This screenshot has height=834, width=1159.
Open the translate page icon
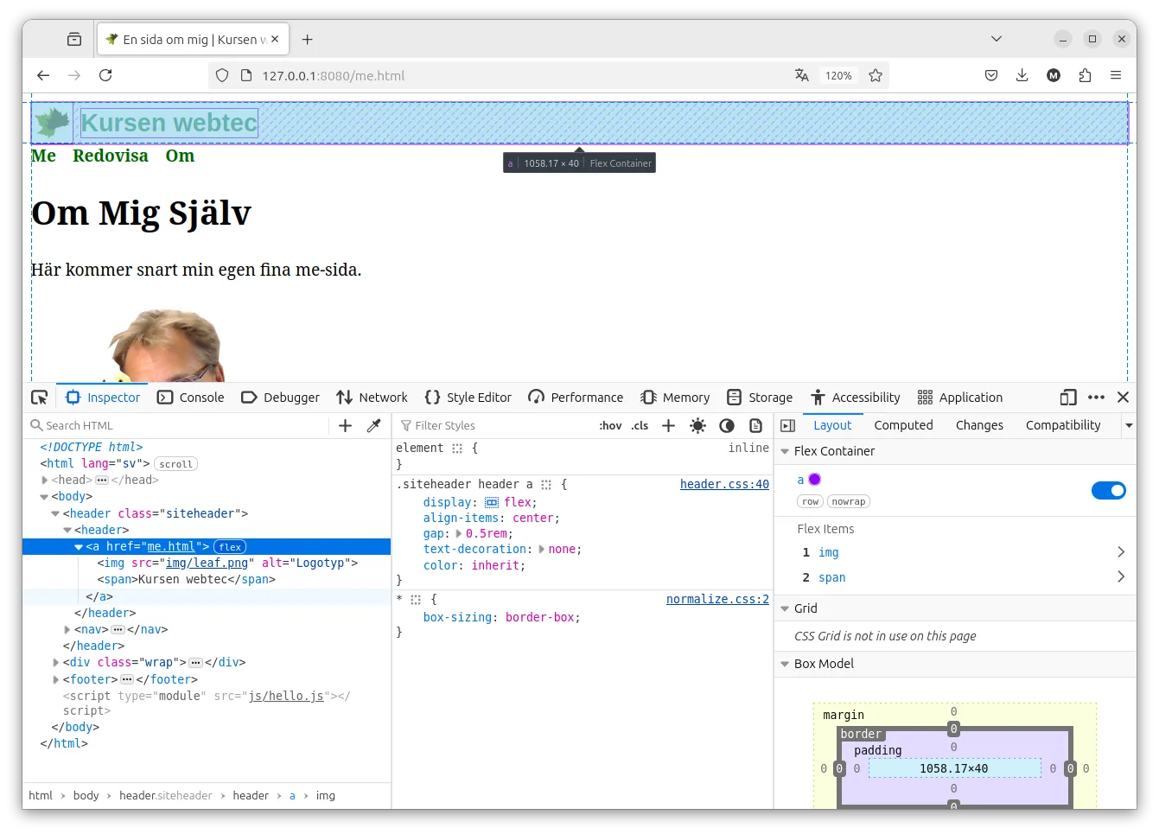tap(802, 75)
